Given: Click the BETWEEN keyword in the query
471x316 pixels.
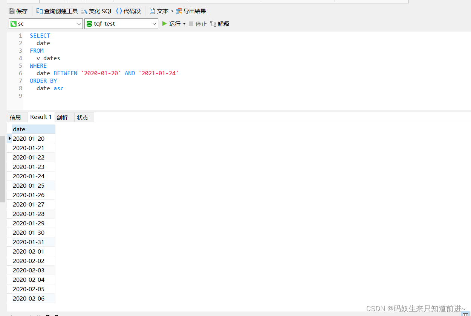Looking at the screenshot, I should point(65,73).
